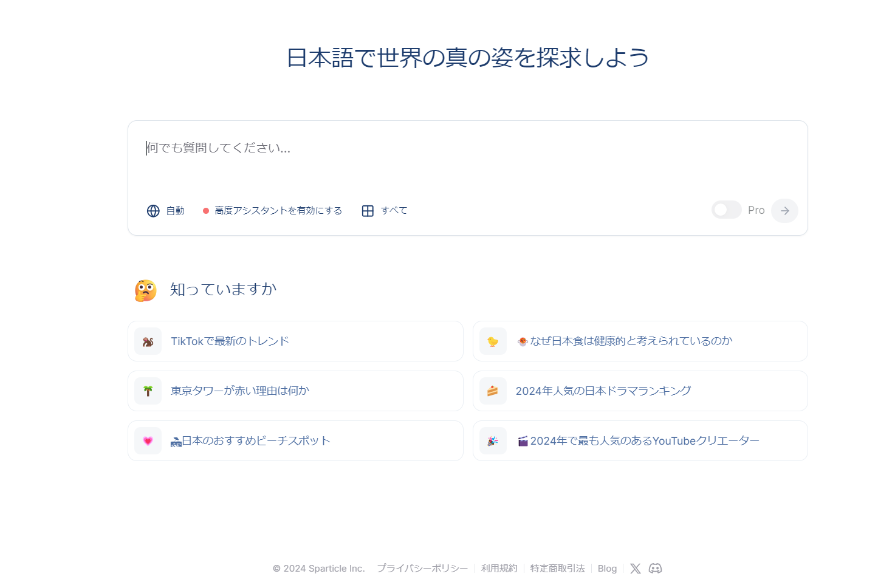Open the すべて source filter menu
Image resolution: width=878 pixels, height=585 pixels.
[394, 210]
